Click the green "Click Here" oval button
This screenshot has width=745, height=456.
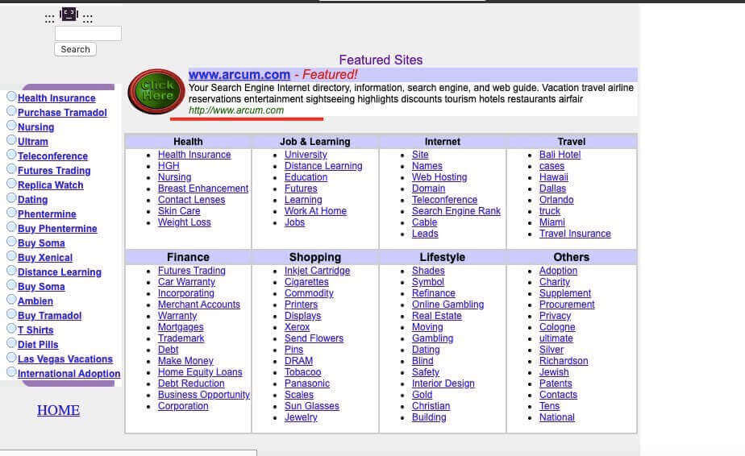coord(156,90)
